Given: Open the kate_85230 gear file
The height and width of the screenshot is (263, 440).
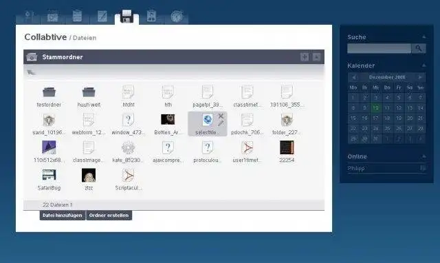Looking at the screenshot, I should click(x=129, y=147).
